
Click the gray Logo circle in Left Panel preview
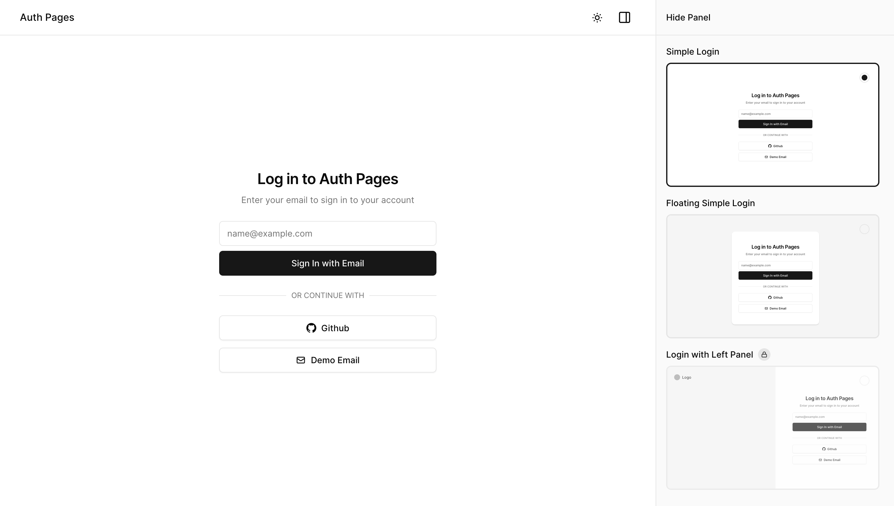(x=677, y=377)
